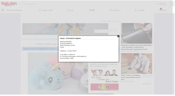The image size is (175, 96).
Task: Open Mes favoris
Action: pos(117,10)
